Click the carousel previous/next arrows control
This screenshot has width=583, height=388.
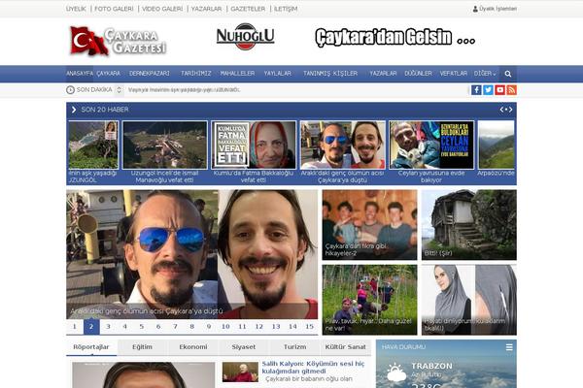click(x=506, y=110)
